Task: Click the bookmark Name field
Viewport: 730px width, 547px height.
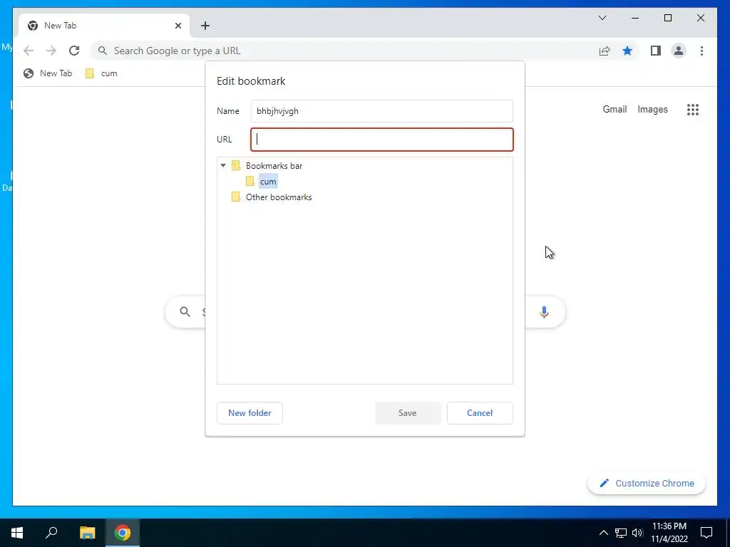Action: pyautogui.click(x=382, y=111)
